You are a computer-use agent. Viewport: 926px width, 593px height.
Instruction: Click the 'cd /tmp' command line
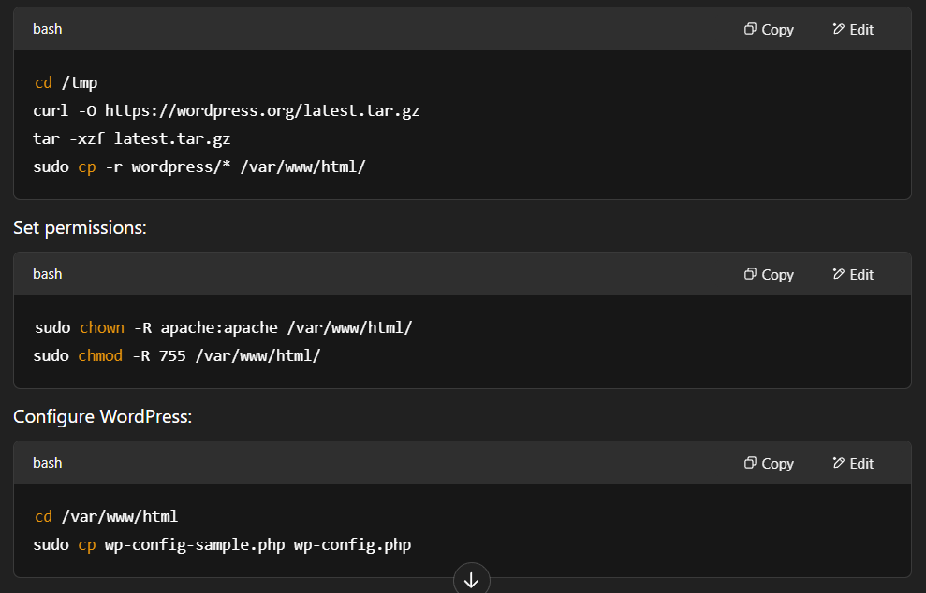pos(66,82)
